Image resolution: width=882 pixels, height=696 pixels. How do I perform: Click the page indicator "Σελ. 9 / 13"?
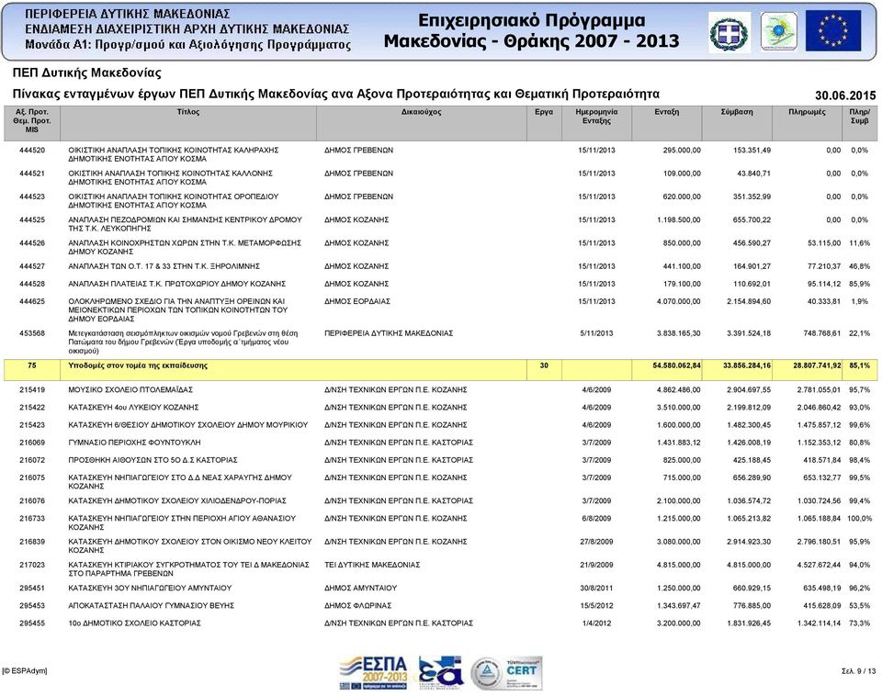(x=859, y=670)
